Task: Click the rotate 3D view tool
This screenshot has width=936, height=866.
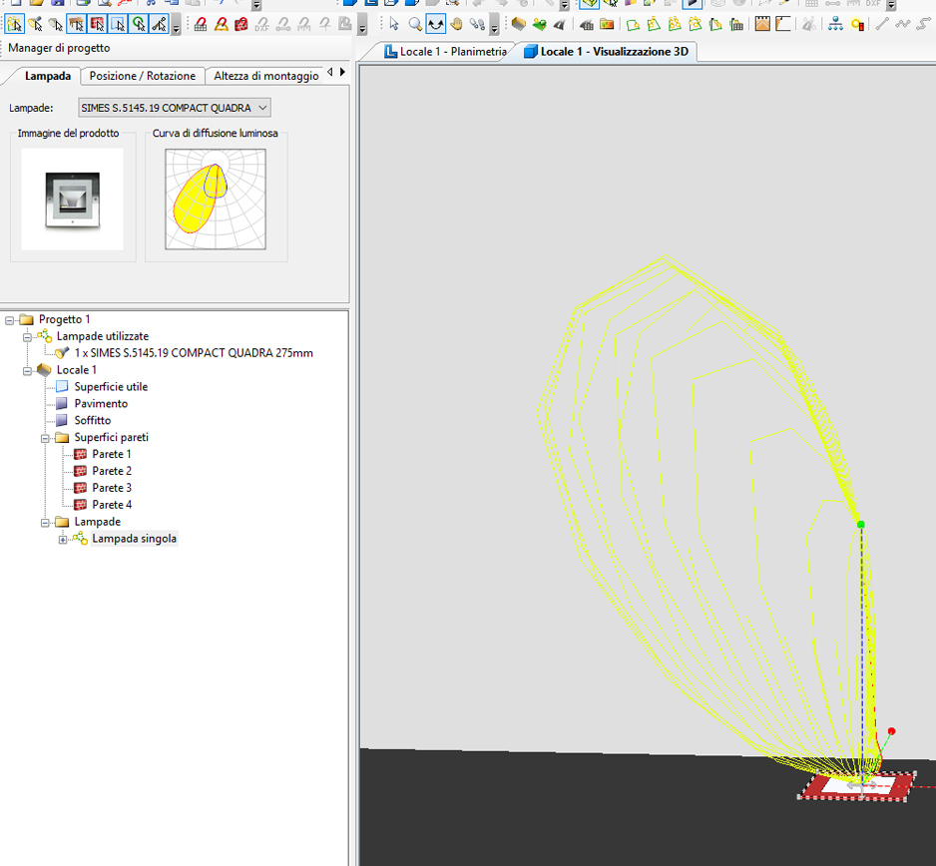Action: (x=436, y=24)
